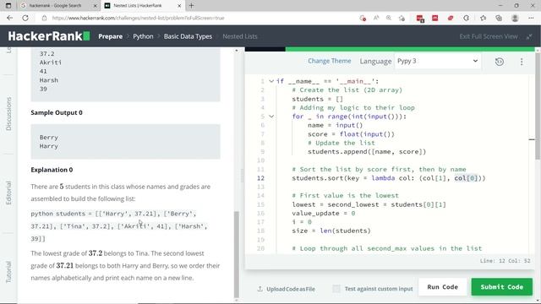Screen dimensions: 541x304
Task: Click the Run Code button
Action: 443,287
